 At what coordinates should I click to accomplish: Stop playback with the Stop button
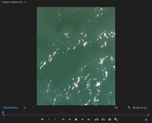point(76,120)
